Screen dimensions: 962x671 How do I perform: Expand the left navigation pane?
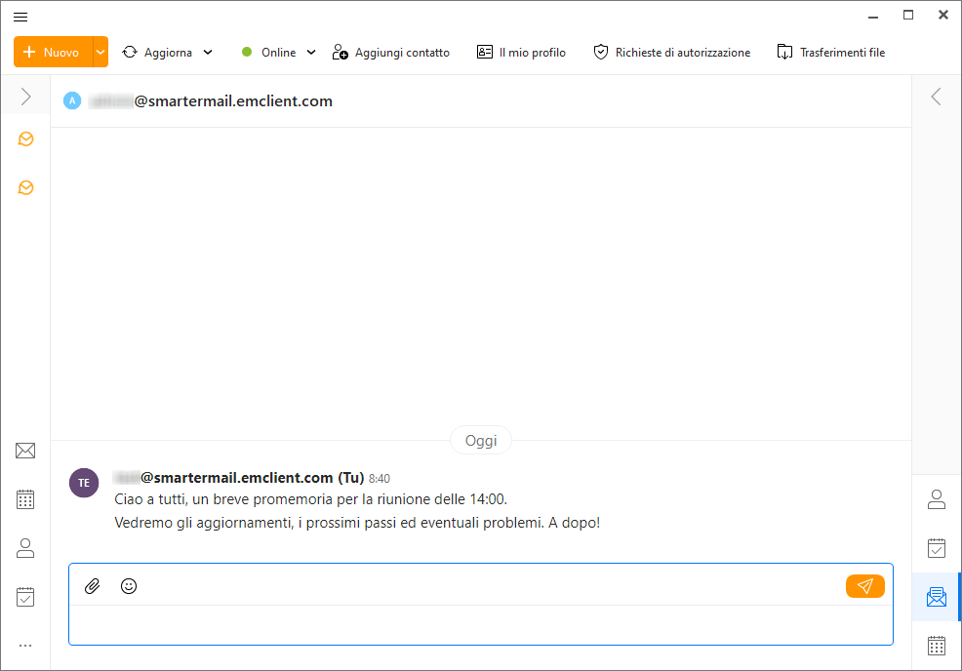point(25,97)
